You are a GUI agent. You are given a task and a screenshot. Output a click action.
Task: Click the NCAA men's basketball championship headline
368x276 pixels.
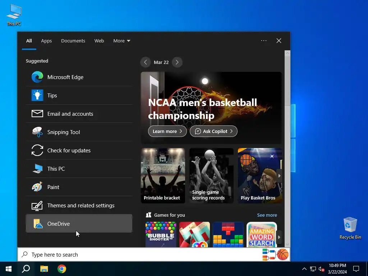pyautogui.click(x=203, y=109)
